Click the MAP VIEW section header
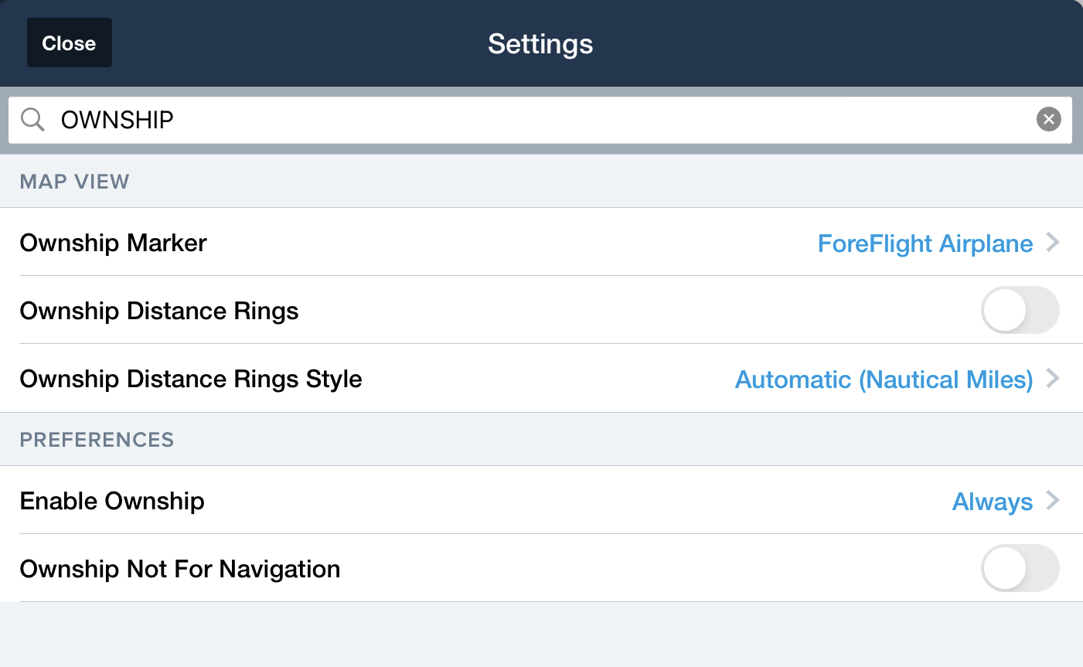The image size is (1083, 667). point(74,181)
